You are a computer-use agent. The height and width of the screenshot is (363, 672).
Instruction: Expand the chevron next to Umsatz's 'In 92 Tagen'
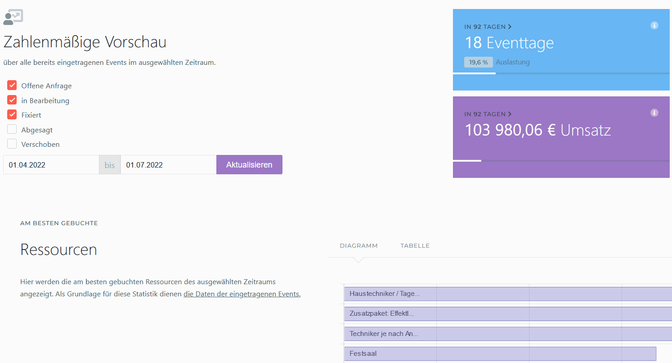[510, 114]
